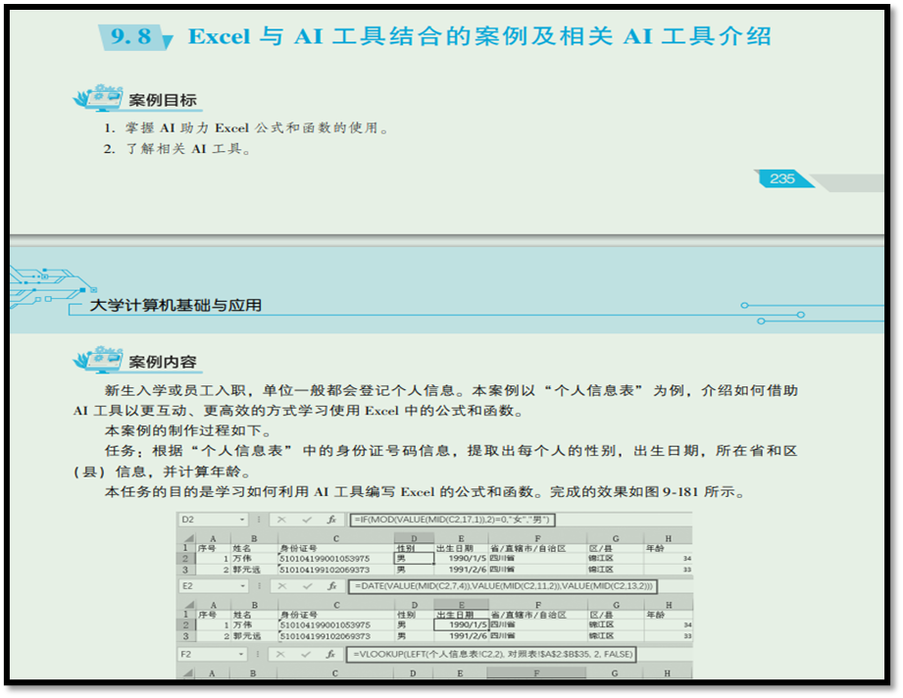Click the selected cell E2 showing 1990/1/5 in the DATE formula sheet

[x=461, y=624]
